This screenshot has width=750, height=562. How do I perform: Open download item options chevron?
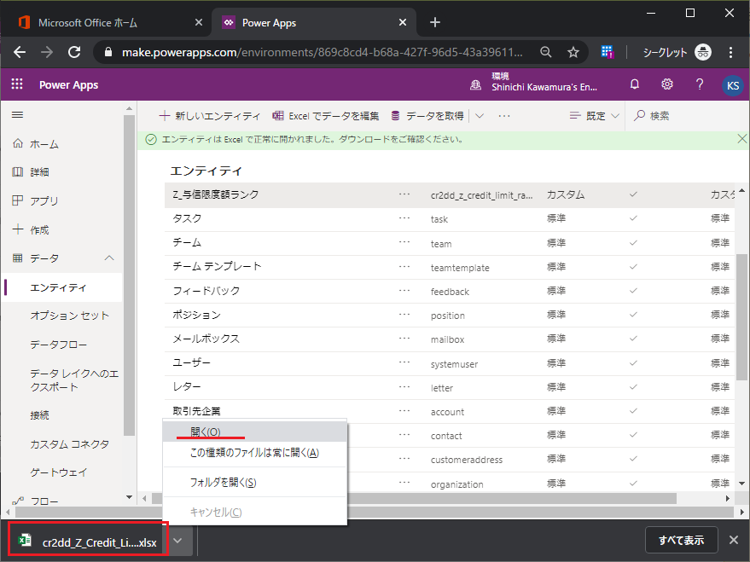(177, 541)
